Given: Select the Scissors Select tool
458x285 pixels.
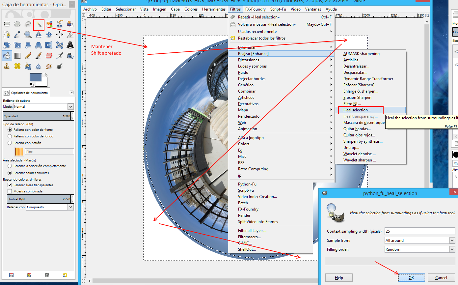Looking at the screenshot, I should [60, 24].
